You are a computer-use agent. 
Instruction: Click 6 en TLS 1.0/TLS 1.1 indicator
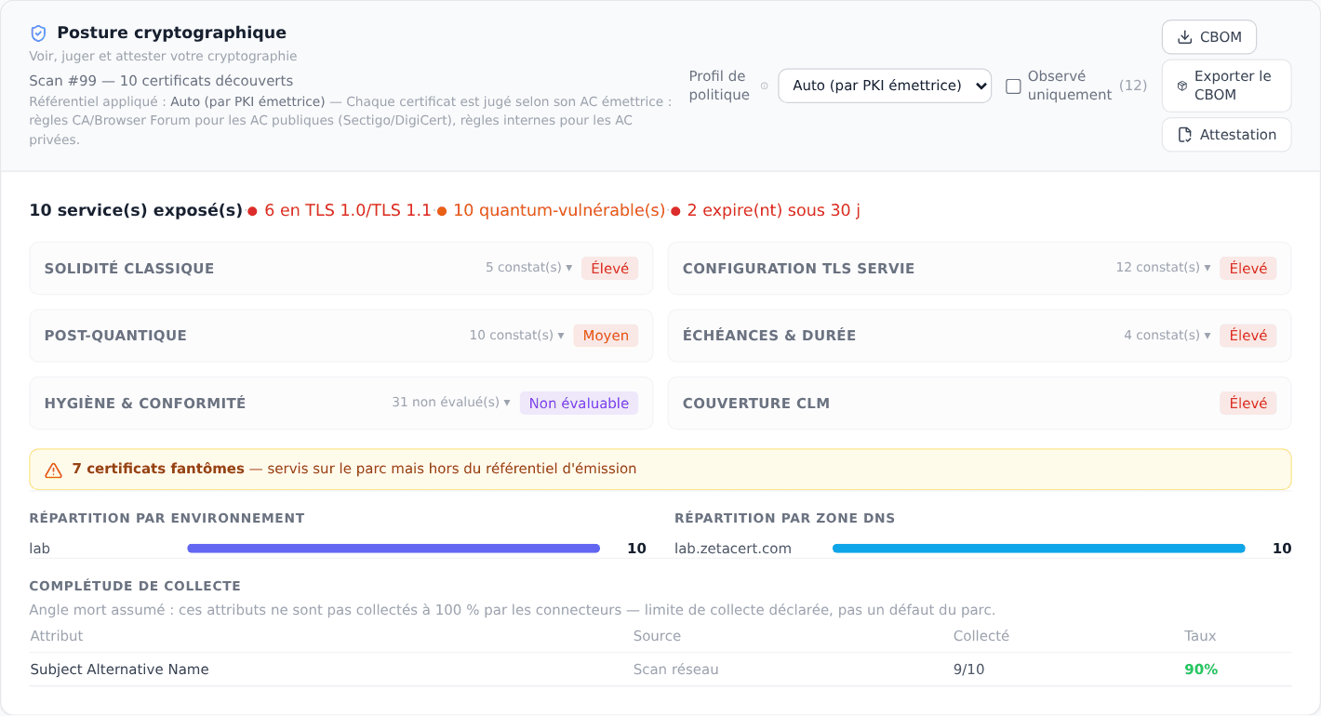coord(348,211)
